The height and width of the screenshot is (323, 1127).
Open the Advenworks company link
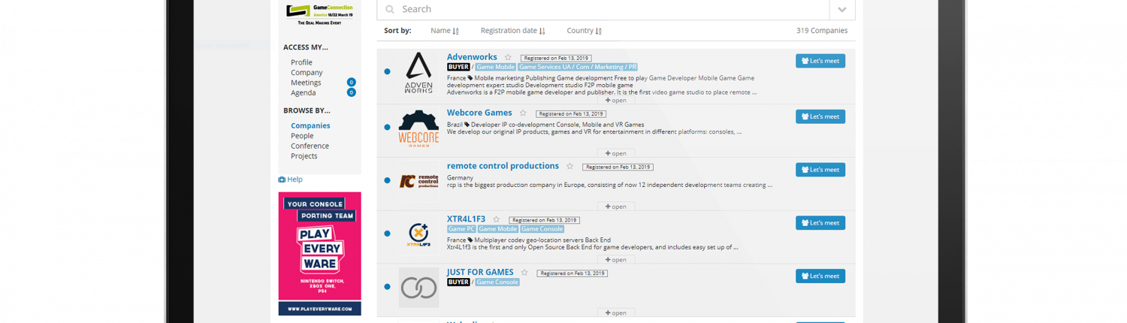point(472,57)
